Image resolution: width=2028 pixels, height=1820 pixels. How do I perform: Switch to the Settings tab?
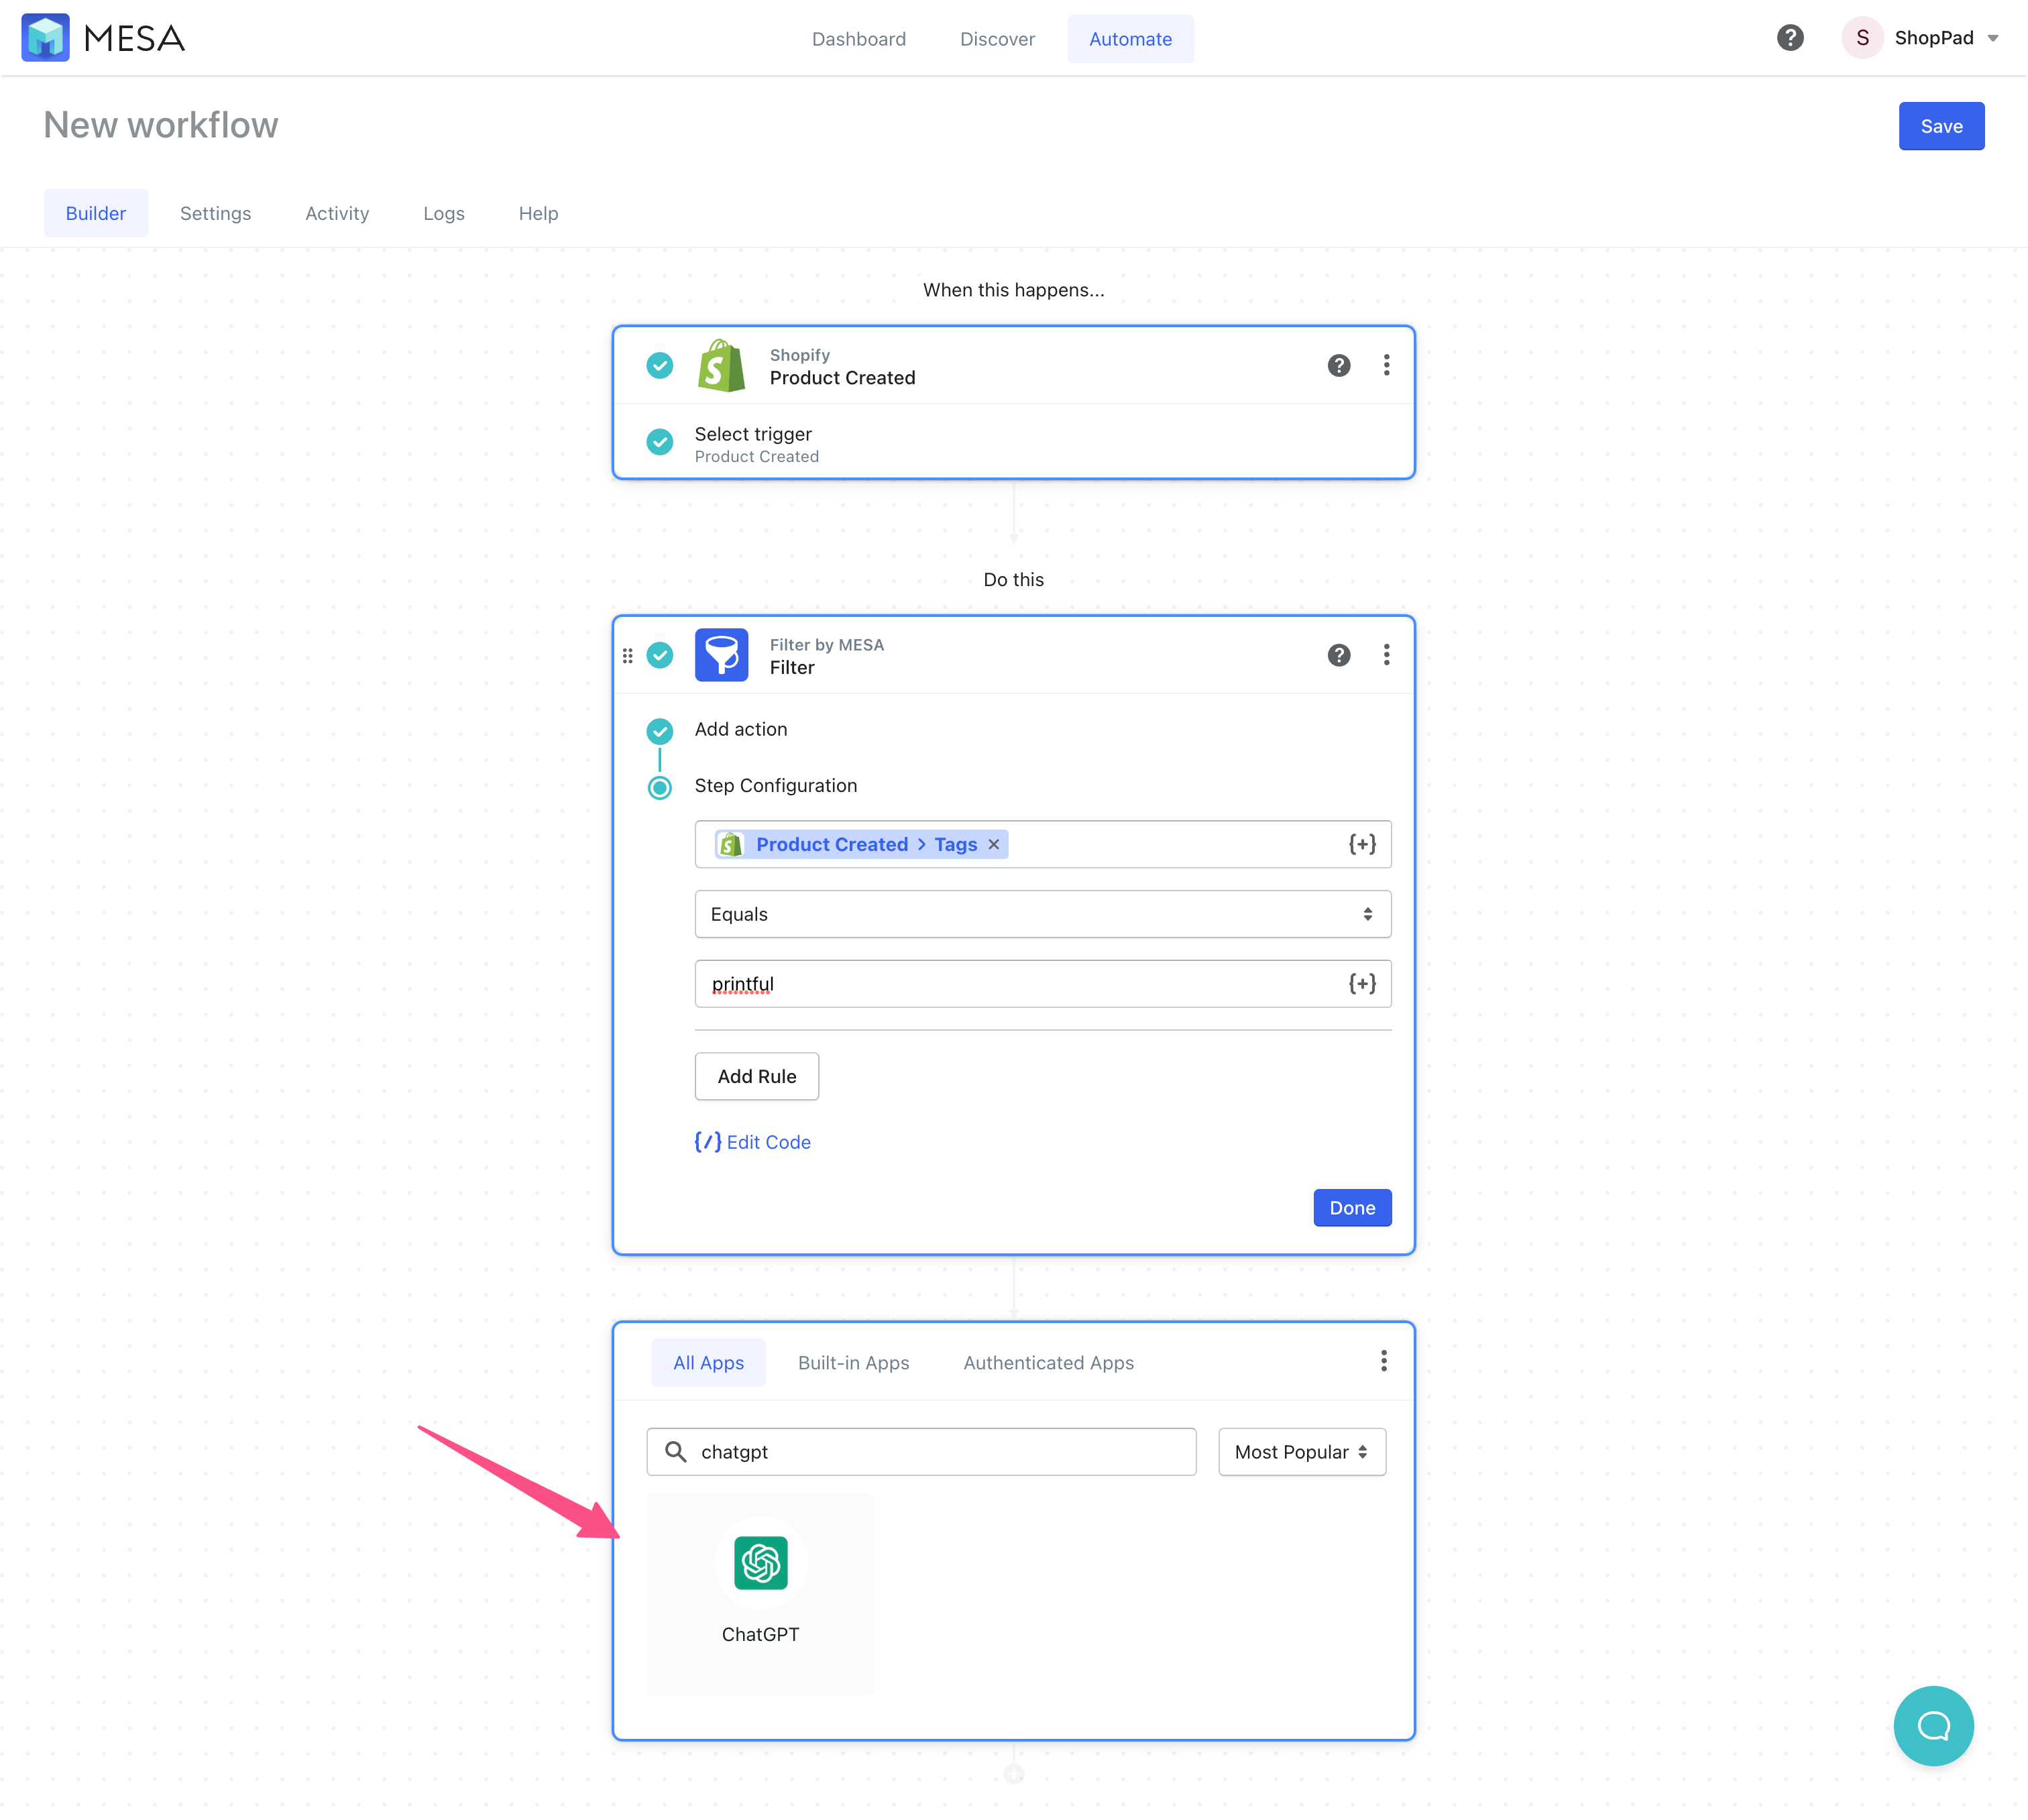[x=216, y=213]
